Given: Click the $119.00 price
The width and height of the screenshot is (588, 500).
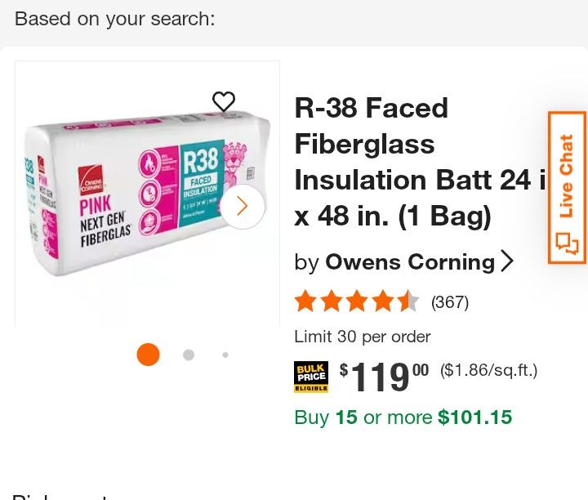Looking at the screenshot, I should 384,377.
